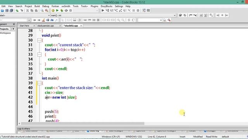Toggle the regex search option
The height and width of the screenshot is (139, 248).
56,20
